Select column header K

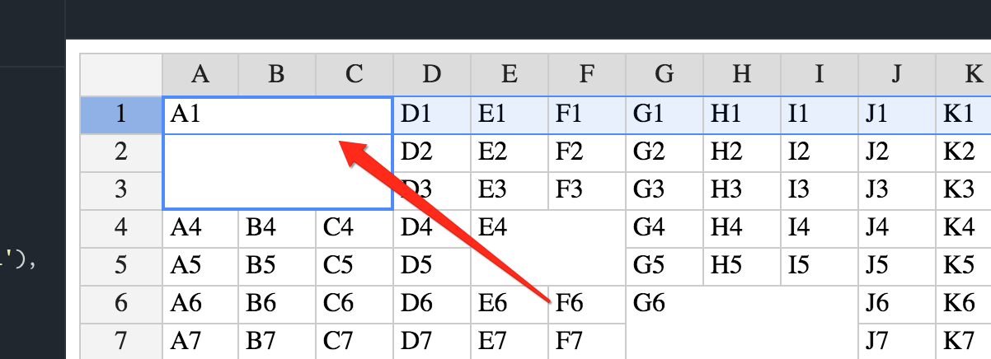964,75
